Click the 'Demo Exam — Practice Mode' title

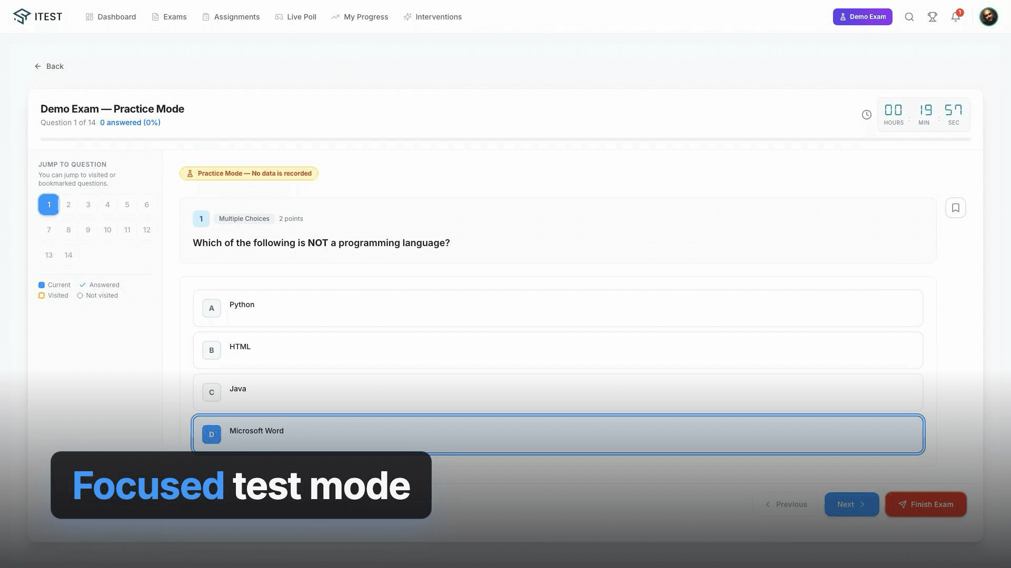point(112,109)
